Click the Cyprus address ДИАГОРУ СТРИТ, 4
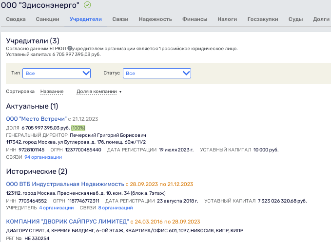Screen dimensions: 331x242 coord(28,230)
